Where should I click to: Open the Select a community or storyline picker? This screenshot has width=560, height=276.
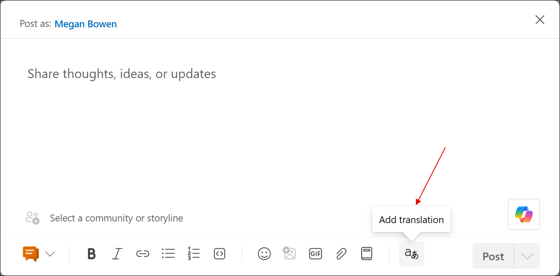pyautogui.click(x=116, y=218)
